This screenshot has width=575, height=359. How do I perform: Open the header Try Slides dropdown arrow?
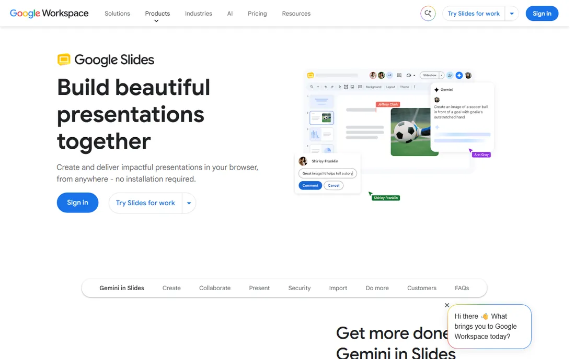pyautogui.click(x=512, y=14)
